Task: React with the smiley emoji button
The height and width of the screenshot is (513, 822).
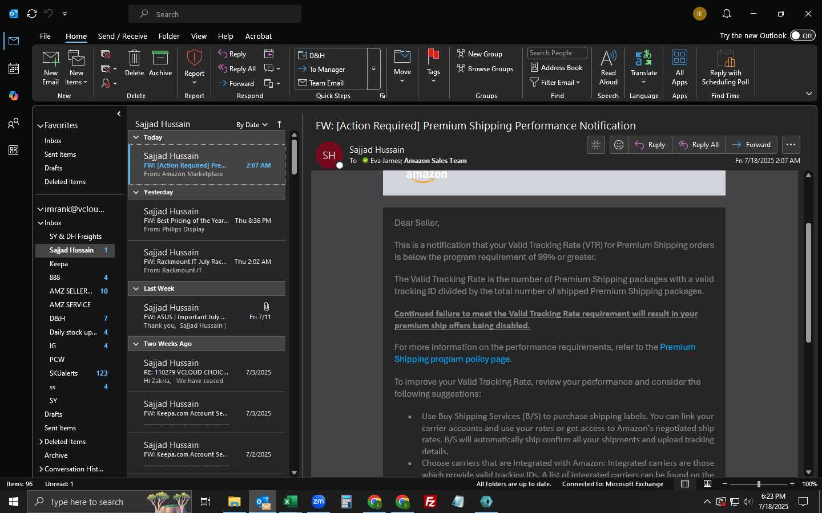Action: (619, 145)
